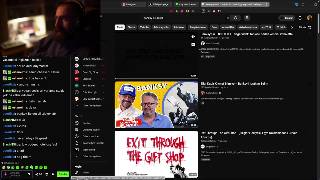Select the Shorts filter chip

tap(131, 27)
